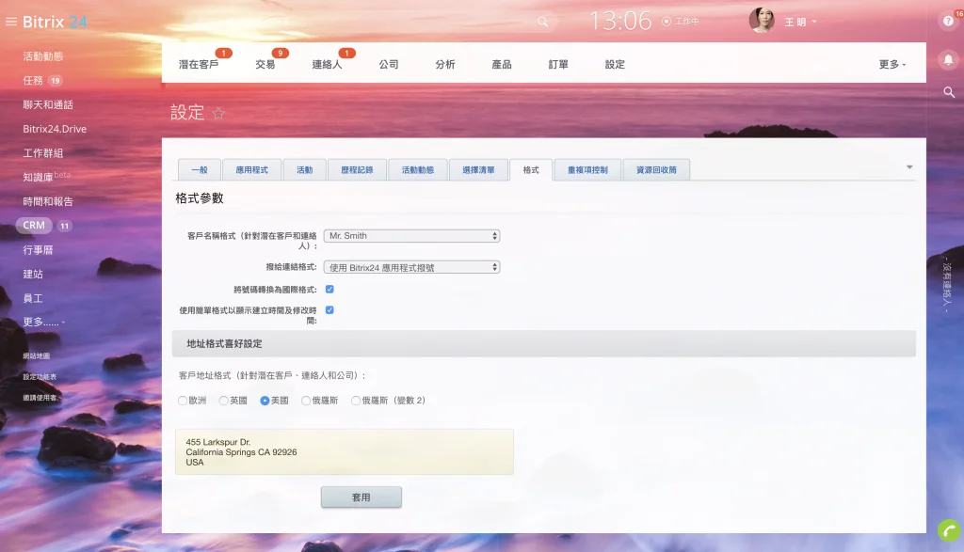Open the 交易 section in top menu
The width and height of the screenshot is (964, 552).
[265, 65]
